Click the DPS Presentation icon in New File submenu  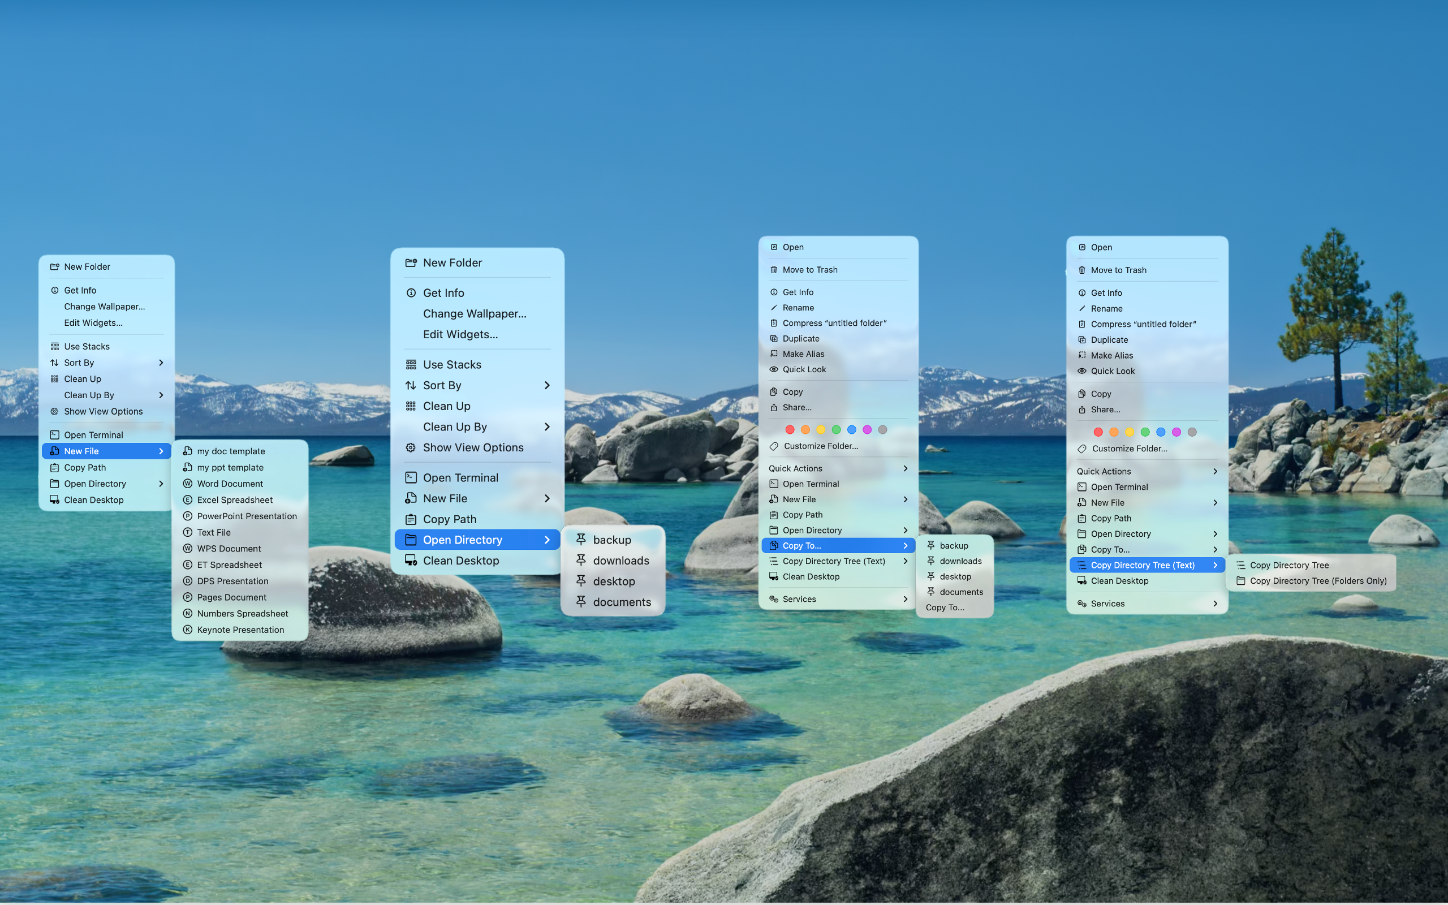(187, 581)
